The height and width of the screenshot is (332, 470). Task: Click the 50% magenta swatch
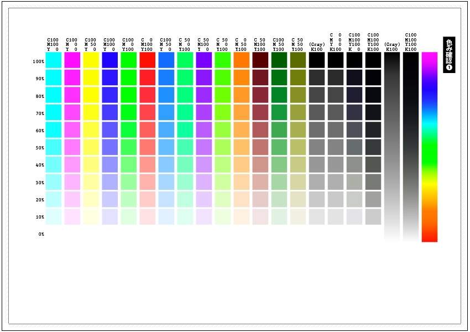(x=72, y=147)
